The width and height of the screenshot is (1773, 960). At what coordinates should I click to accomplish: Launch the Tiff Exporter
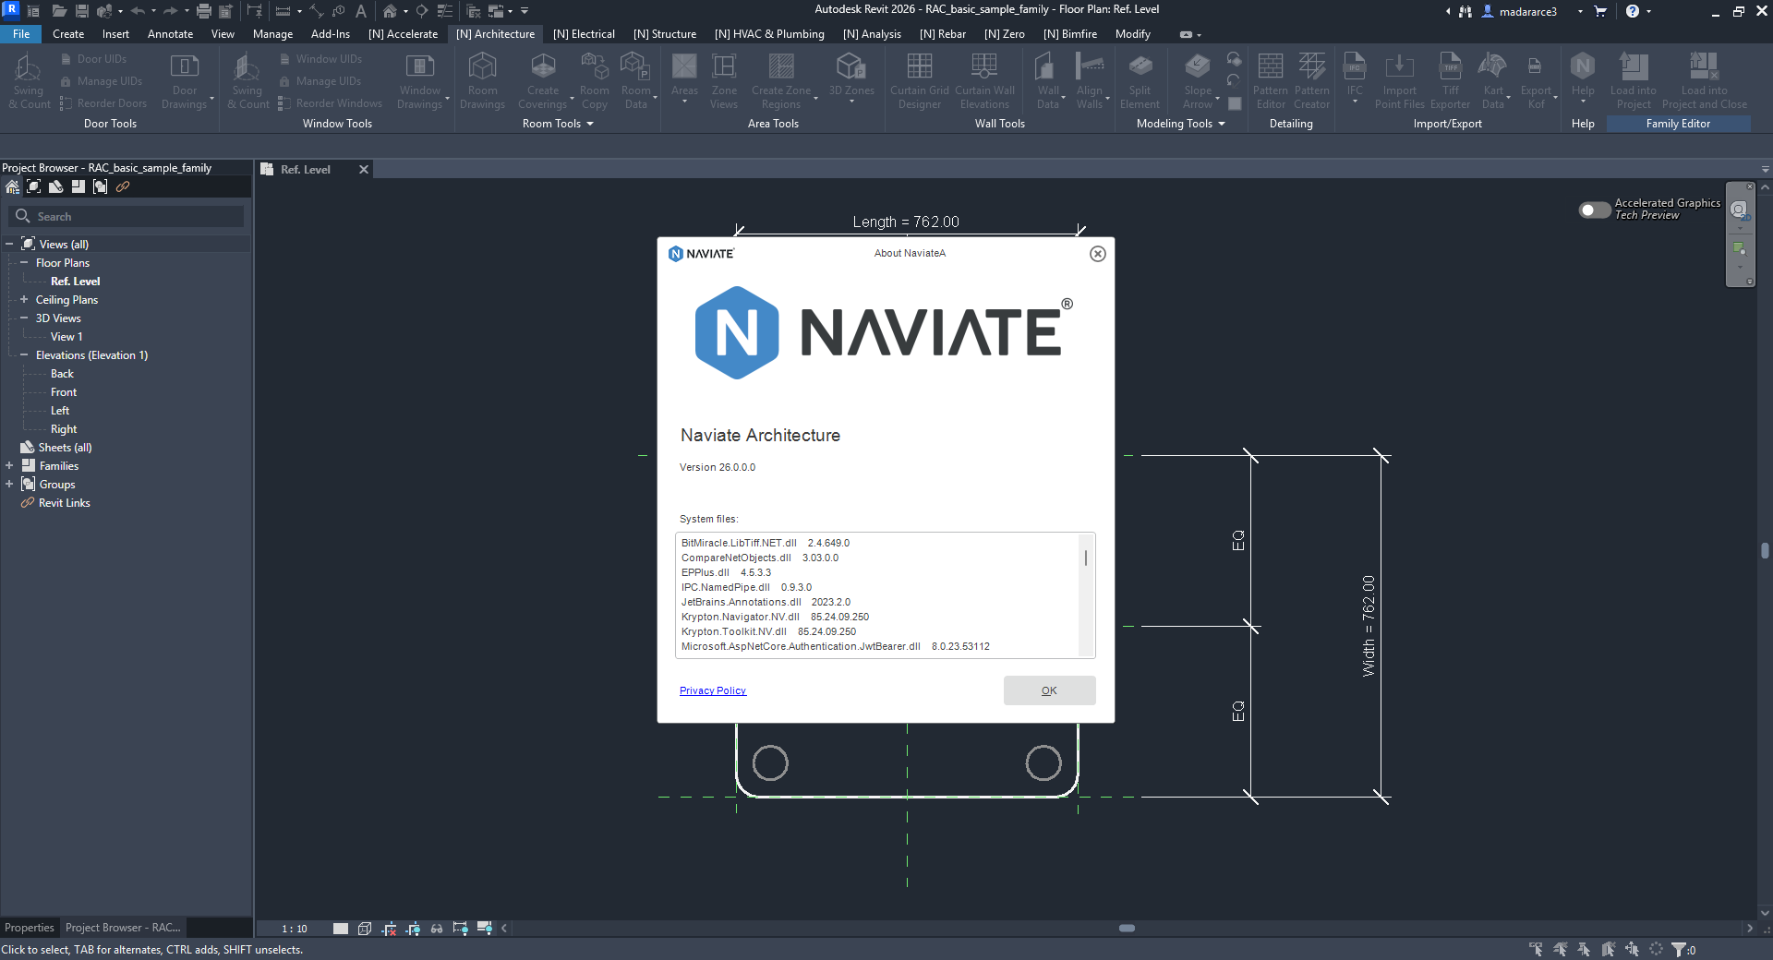click(x=1451, y=81)
